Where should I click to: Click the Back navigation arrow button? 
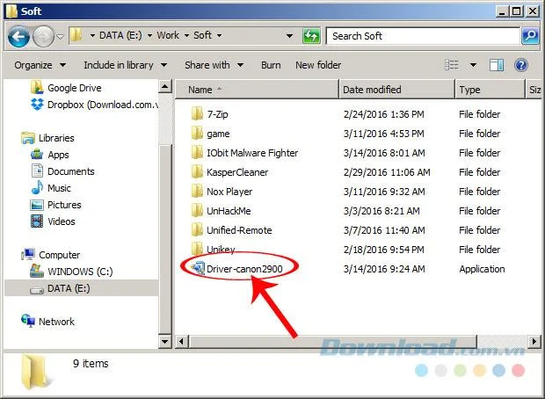coord(18,36)
